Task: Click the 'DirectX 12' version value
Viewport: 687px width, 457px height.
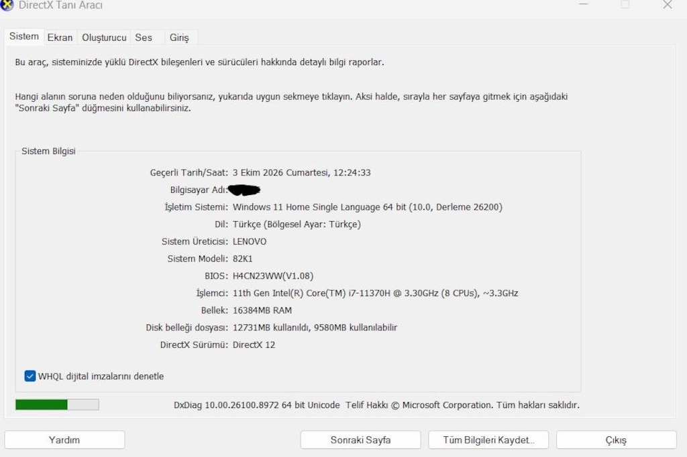Action: tap(254, 345)
